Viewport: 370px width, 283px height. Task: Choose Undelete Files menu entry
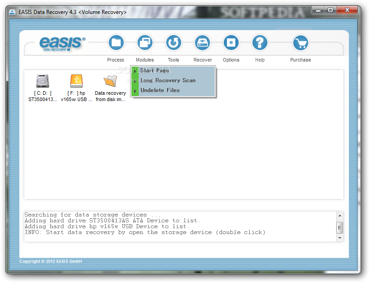coord(173,90)
